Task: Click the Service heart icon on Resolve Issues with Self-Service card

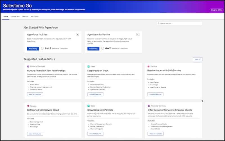Action: tap(148, 67)
